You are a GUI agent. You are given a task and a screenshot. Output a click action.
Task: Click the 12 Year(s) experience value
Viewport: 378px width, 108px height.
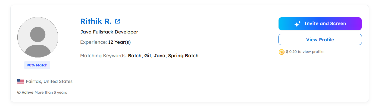(x=119, y=42)
